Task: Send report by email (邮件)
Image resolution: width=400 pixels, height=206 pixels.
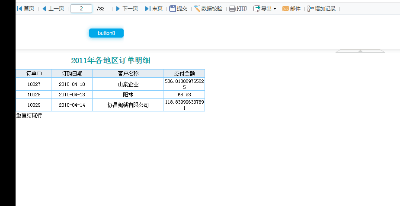Action: 291,9
